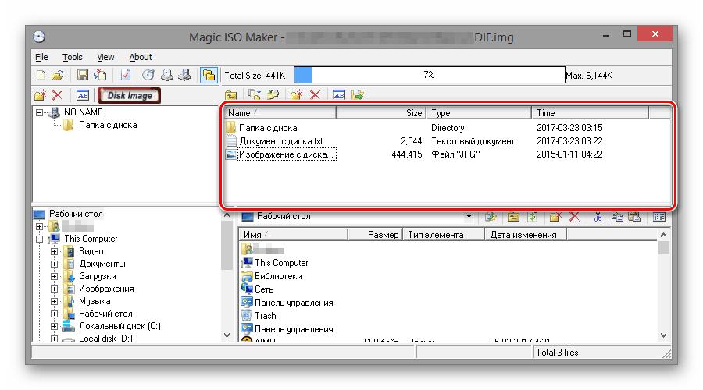Refresh the local browser list

coord(532,217)
